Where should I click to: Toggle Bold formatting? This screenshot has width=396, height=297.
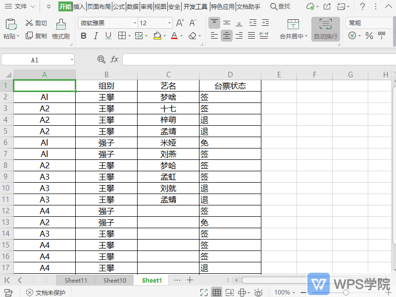coord(83,36)
